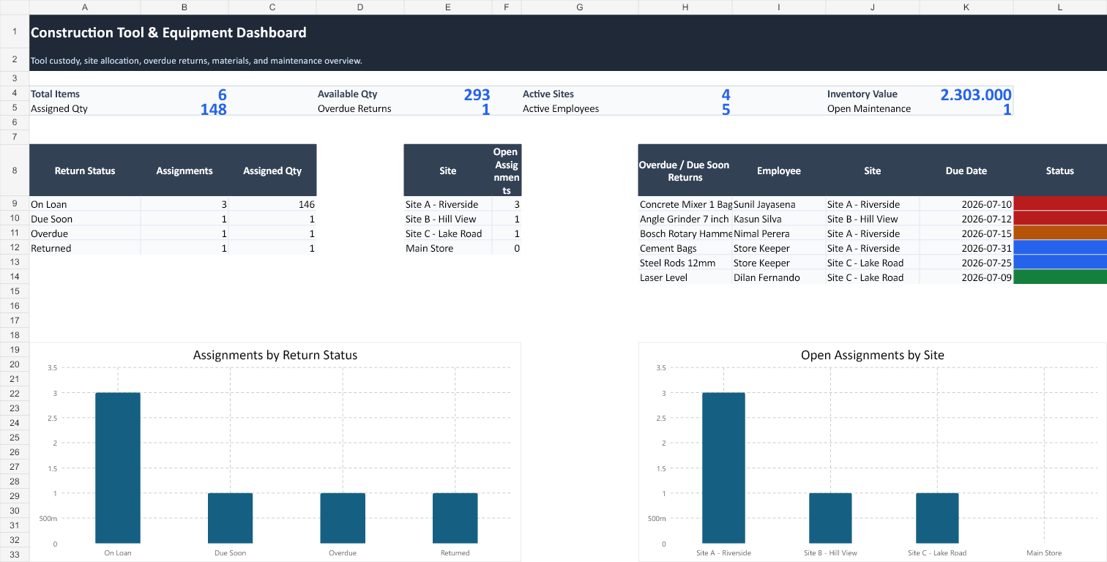Click Site A - Riverside in the Site table
The height and width of the screenshot is (562, 1107).
[448, 204]
